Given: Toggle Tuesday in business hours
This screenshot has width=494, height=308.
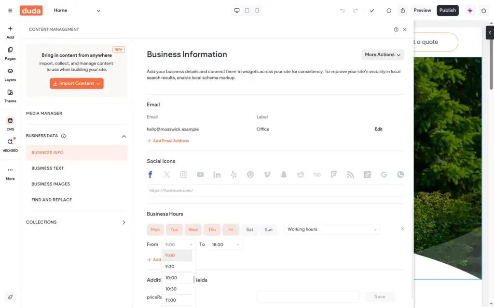Looking at the screenshot, I should [174, 230].
